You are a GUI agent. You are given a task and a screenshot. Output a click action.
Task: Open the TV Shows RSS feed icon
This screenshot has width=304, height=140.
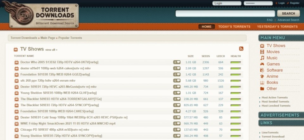pyautogui.click(x=241, y=49)
